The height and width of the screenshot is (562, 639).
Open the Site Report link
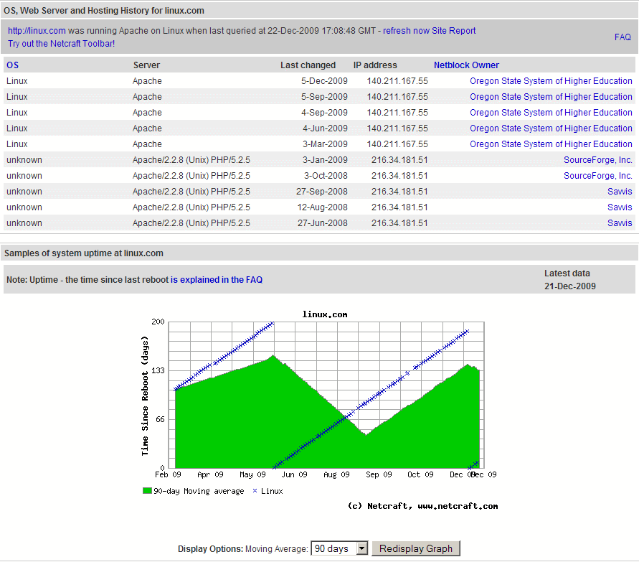pyautogui.click(x=453, y=31)
